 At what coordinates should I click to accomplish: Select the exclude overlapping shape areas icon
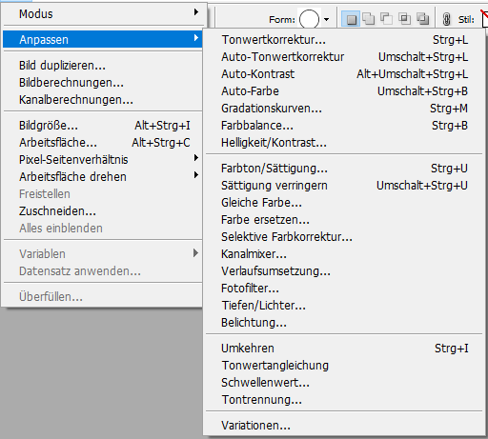tap(423, 19)
